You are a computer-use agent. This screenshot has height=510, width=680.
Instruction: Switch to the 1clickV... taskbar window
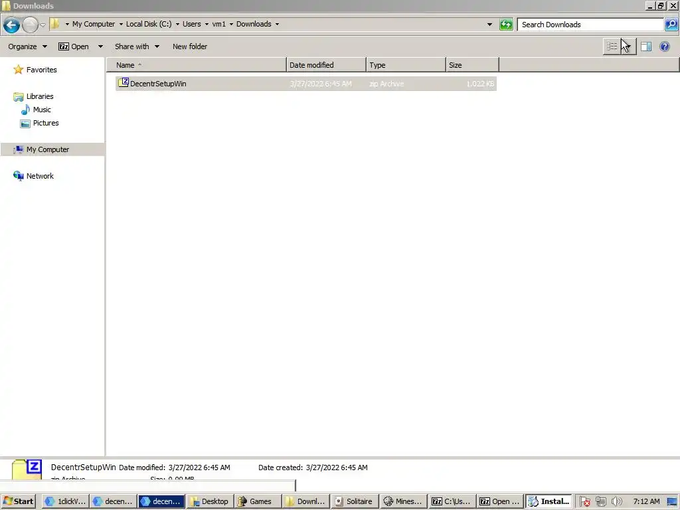(x=66, y=501)
